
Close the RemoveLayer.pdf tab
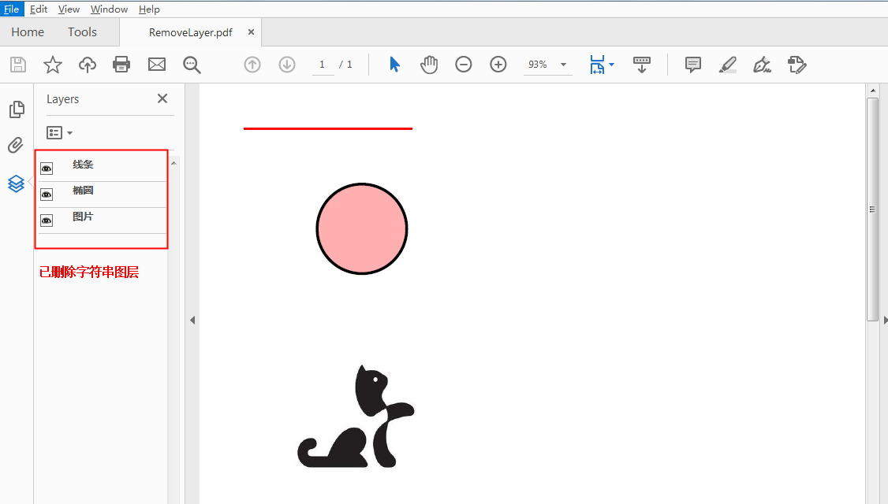pyautogui.click(x=251, y=32)
